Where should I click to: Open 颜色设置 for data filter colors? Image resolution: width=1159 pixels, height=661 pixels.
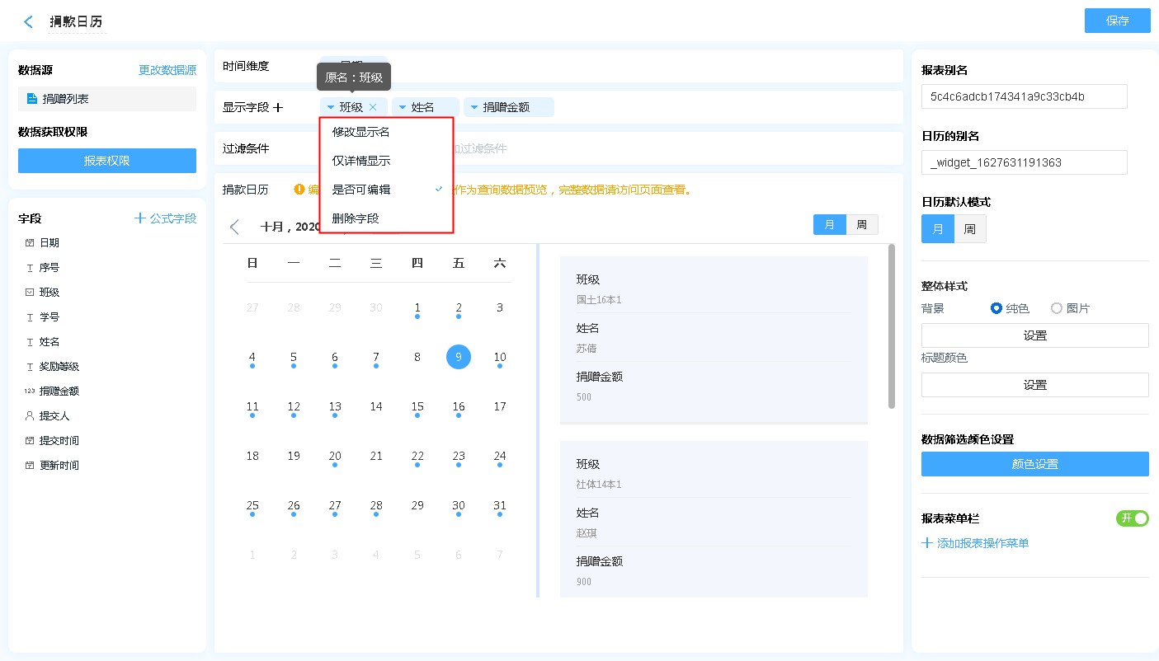[1034, 464]
